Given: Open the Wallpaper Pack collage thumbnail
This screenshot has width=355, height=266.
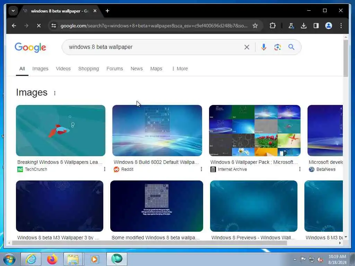Looking at the screenshot, I should 255,131.
